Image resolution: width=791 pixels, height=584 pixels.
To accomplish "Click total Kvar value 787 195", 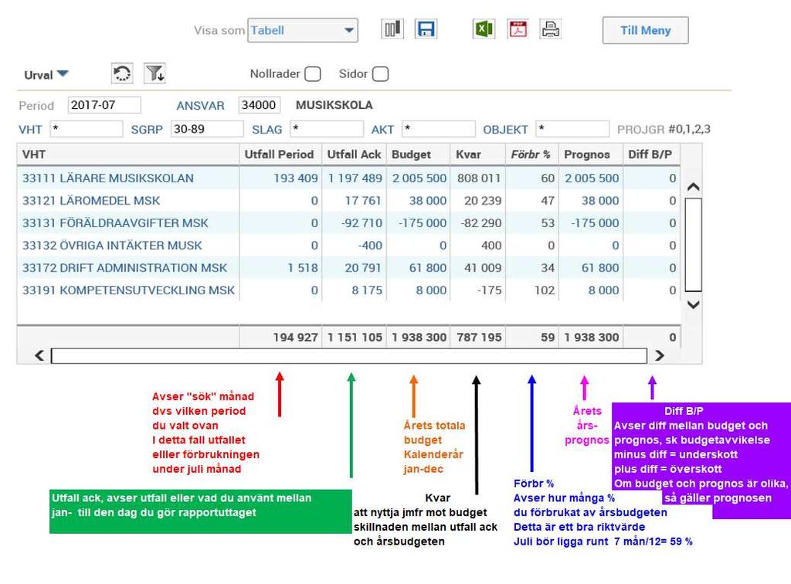I will [x=479, y=338].
